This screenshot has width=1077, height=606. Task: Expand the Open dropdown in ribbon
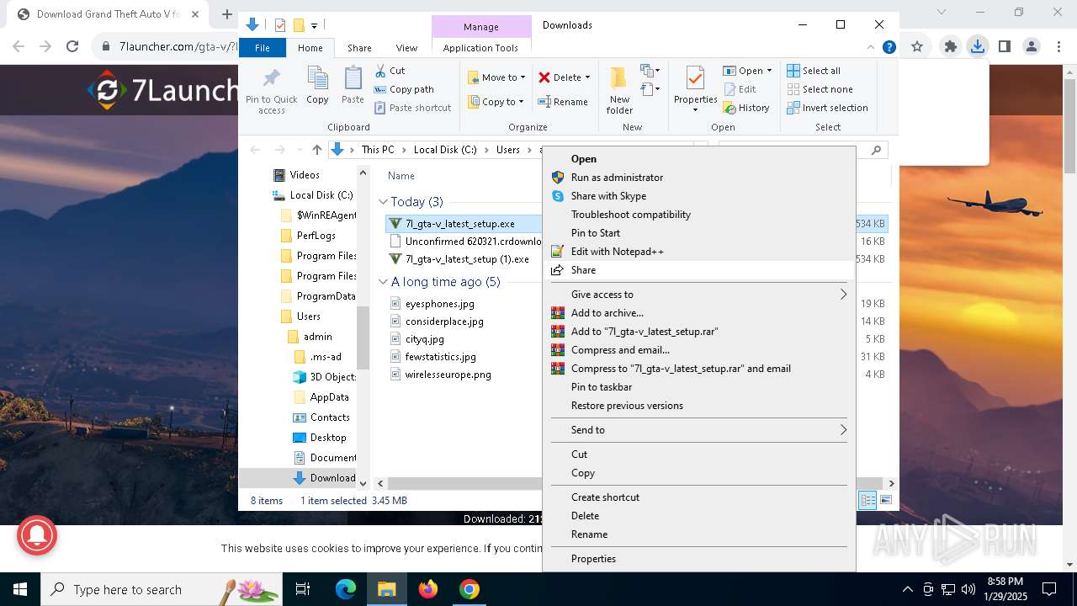coord(768,71)
